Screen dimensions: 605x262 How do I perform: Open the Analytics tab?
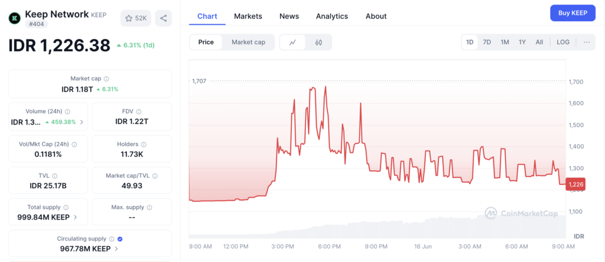(x=332, y=16)
